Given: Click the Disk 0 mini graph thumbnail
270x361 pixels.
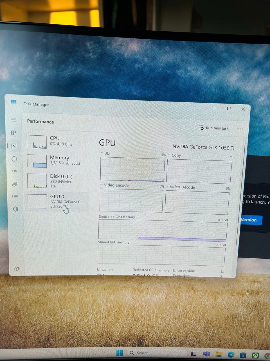Looking at the screenshot, I should pos(37,181).
